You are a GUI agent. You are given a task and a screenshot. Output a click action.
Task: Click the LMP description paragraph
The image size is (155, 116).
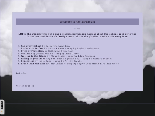(x=77, y=35)
